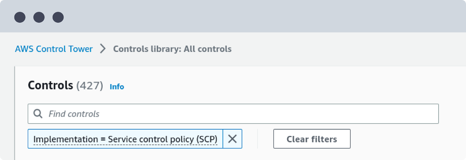Edit the Implementation = Service control policy filter token
The image size is (466, 160).
(125, 139)
